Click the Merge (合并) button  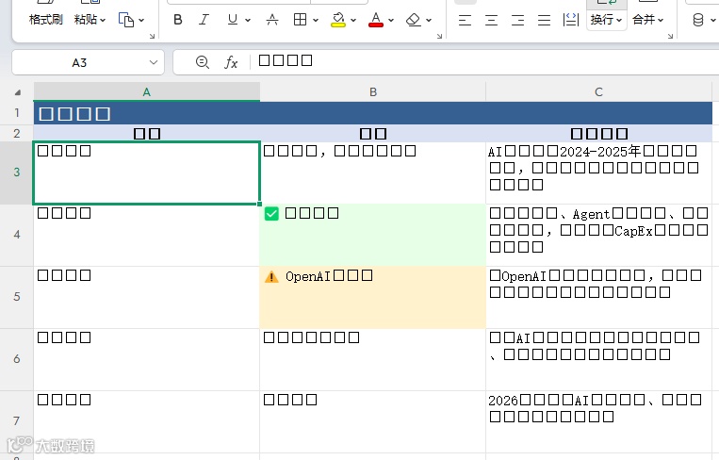click(647, 20)
